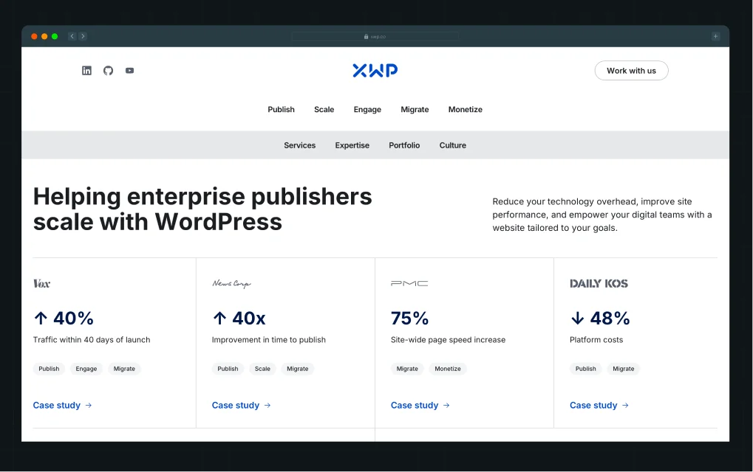Click the 48% platform costs statistic
Viewport: 753px width, 472px height.
[600, 318]
